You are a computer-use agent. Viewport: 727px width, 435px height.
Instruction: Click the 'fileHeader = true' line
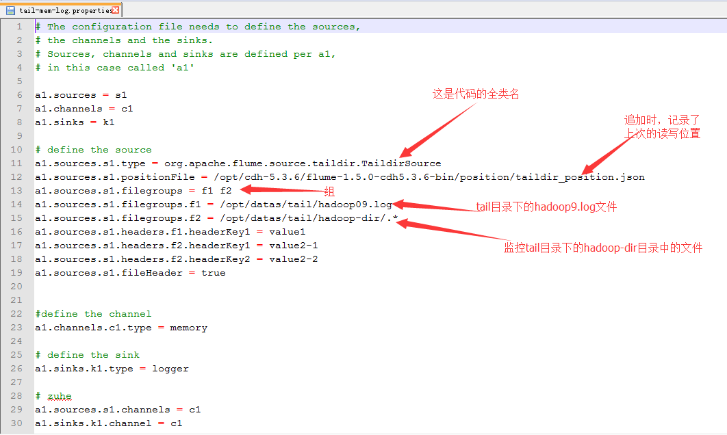[x=130, y=273]
